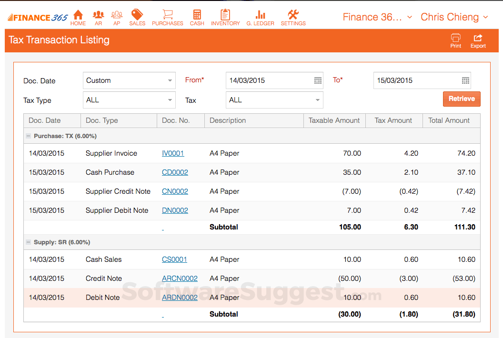Click the To date input field

point(415,80)
